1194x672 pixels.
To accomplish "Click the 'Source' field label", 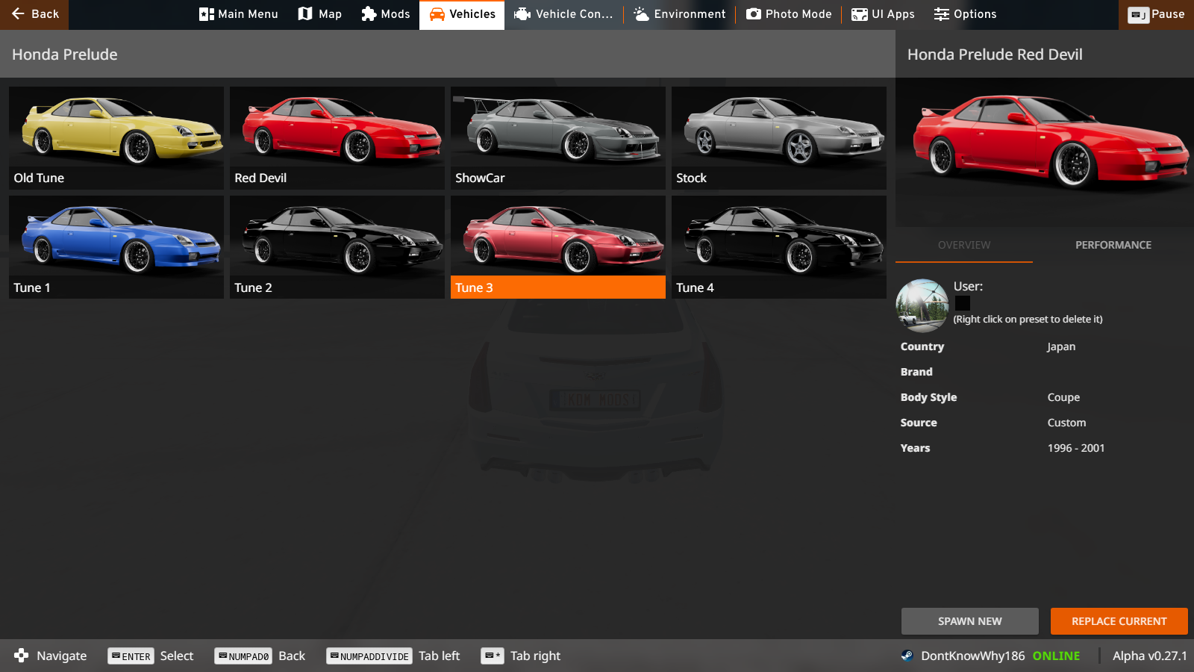I will click(x=919, y=423).
